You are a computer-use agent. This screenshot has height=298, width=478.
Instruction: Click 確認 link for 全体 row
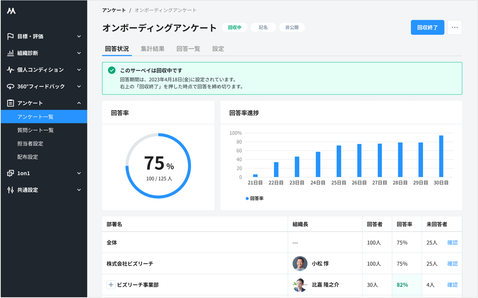(453, 242)
